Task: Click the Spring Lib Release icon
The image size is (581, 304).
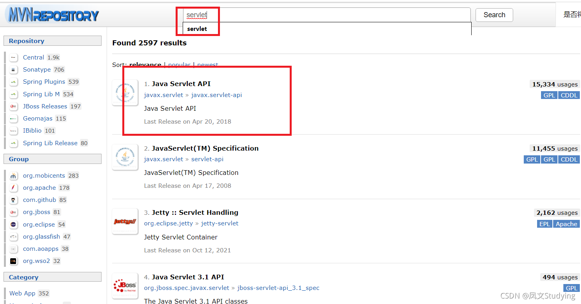Action: coord(13,143)
